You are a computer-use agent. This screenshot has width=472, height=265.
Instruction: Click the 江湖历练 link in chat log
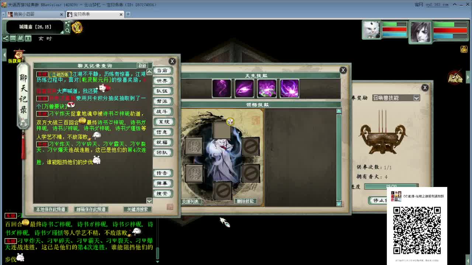click(60, 74)
